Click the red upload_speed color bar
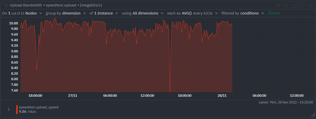The width and height of the screenshot is (316, 119). tap(17, 109)
